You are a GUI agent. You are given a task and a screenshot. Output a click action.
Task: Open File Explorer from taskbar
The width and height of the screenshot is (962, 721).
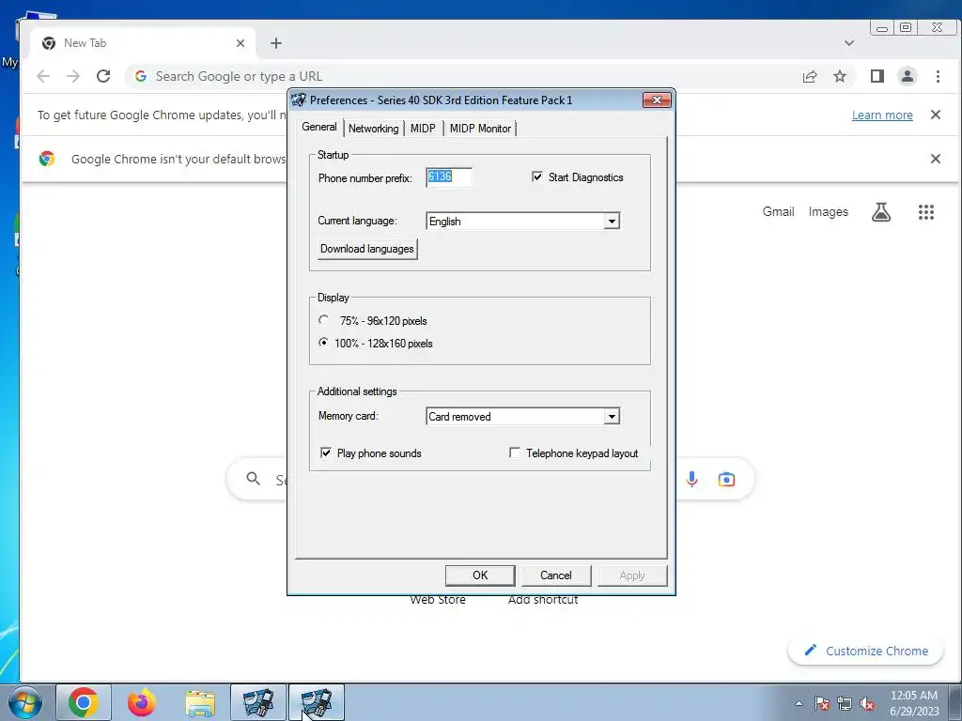(200, 702)
